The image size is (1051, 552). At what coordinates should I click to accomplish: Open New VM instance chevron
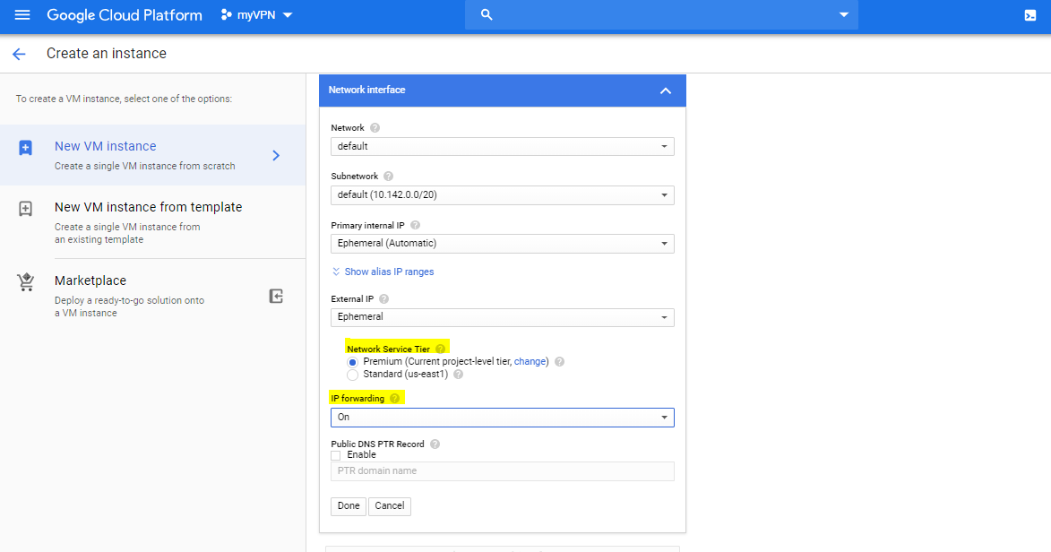pos(276,156)
